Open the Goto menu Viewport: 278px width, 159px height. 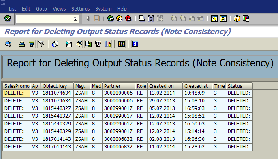(41, 8)
